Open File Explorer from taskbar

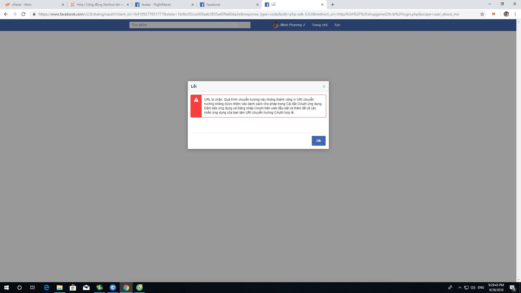tap(59, 288)
